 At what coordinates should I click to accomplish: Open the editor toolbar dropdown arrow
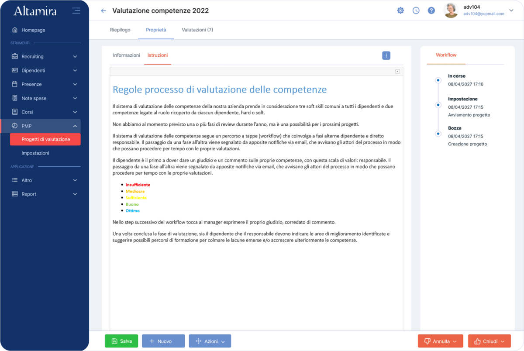point(397,72)
